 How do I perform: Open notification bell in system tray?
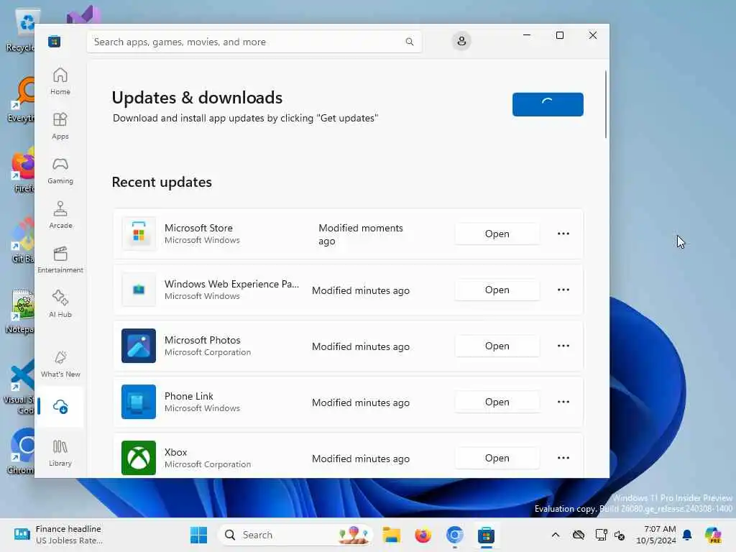(x=687, y=535)
